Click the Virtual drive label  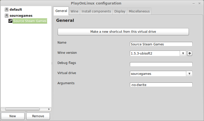click(67, 73)
